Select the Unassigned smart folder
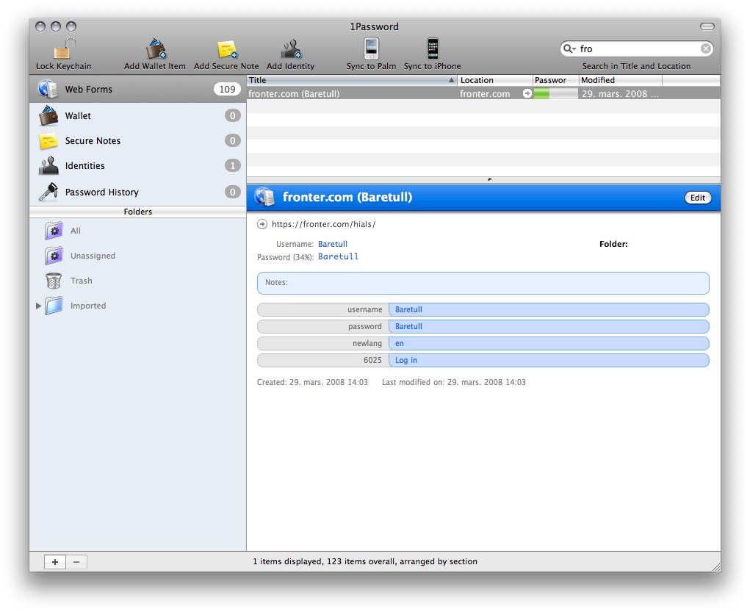Image resolution: width=750 pixels, height=612 pixels. pos(138,256)
